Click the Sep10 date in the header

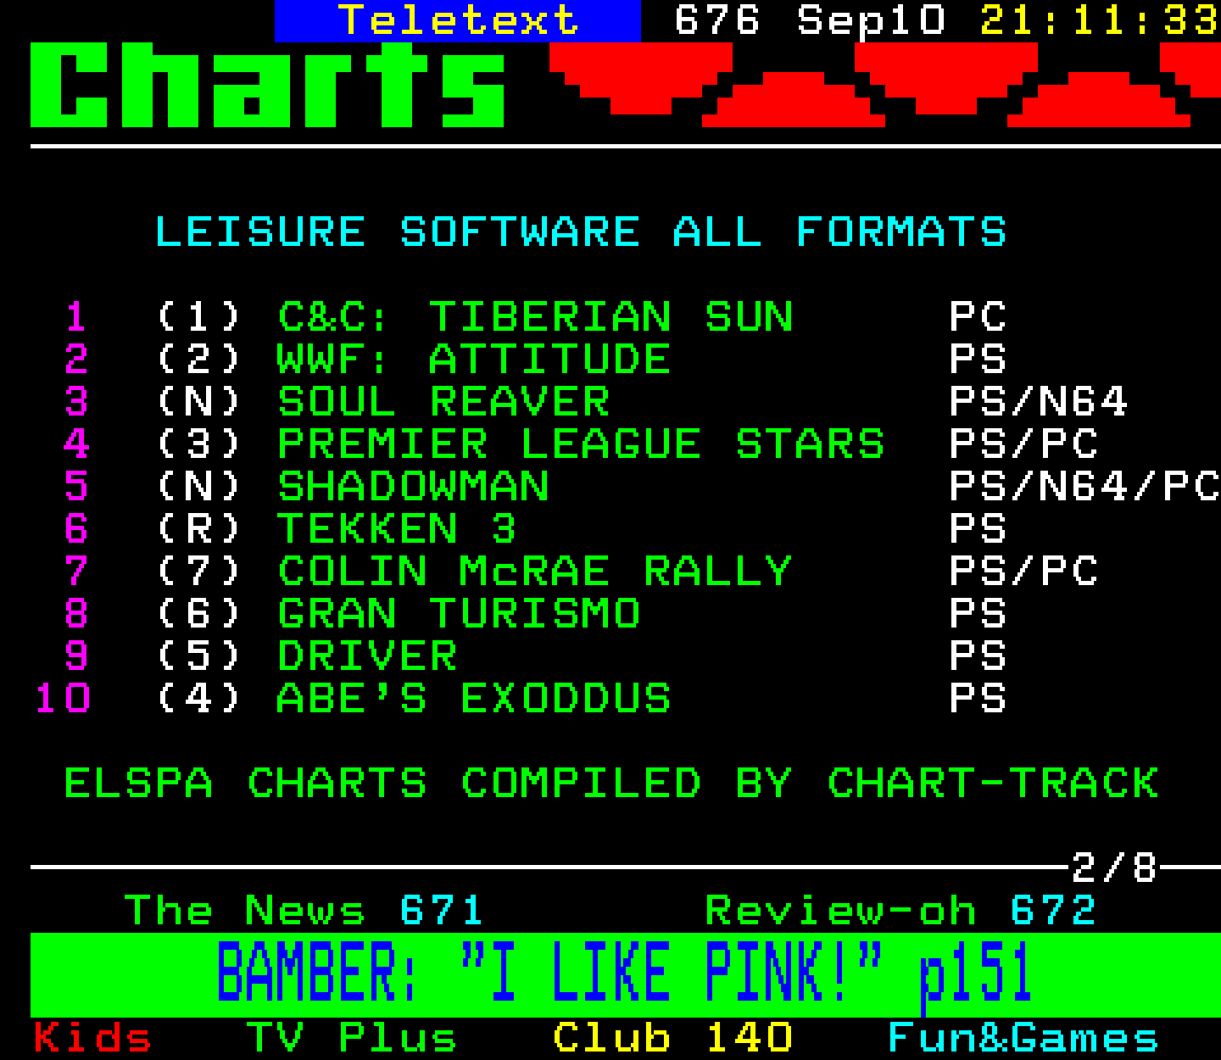point(871,20)
